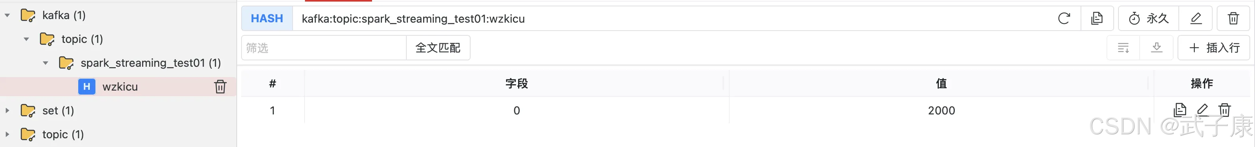1255x147 pixels.
Task: Click the sort rows icon beside 插入行
Action: point(1123,48)
